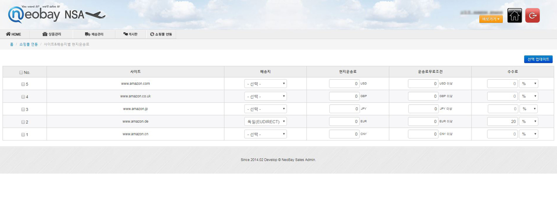The width and height of the screenshot is (557, 211).
Task: Click the footer NeoBay Sales Admin text
Action: tap(278, 160)
